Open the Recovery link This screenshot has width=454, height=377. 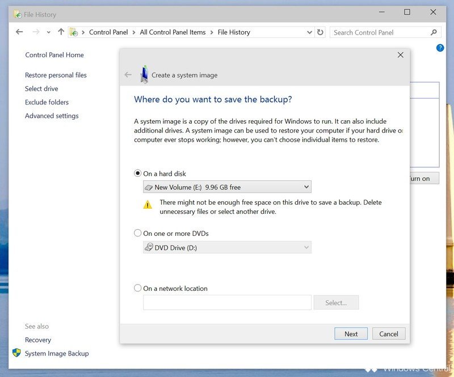pos(38,340)
